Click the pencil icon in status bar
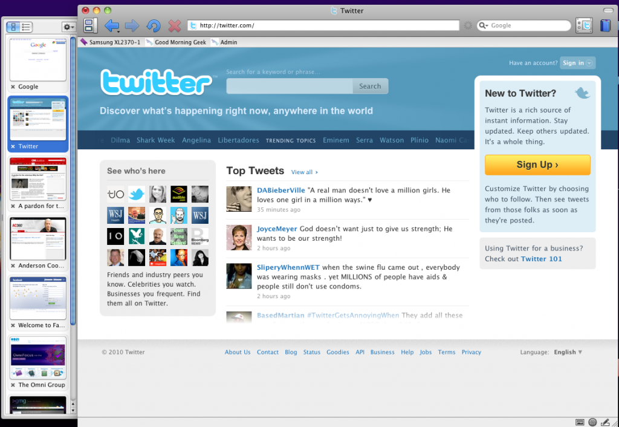 coord(604,422)
